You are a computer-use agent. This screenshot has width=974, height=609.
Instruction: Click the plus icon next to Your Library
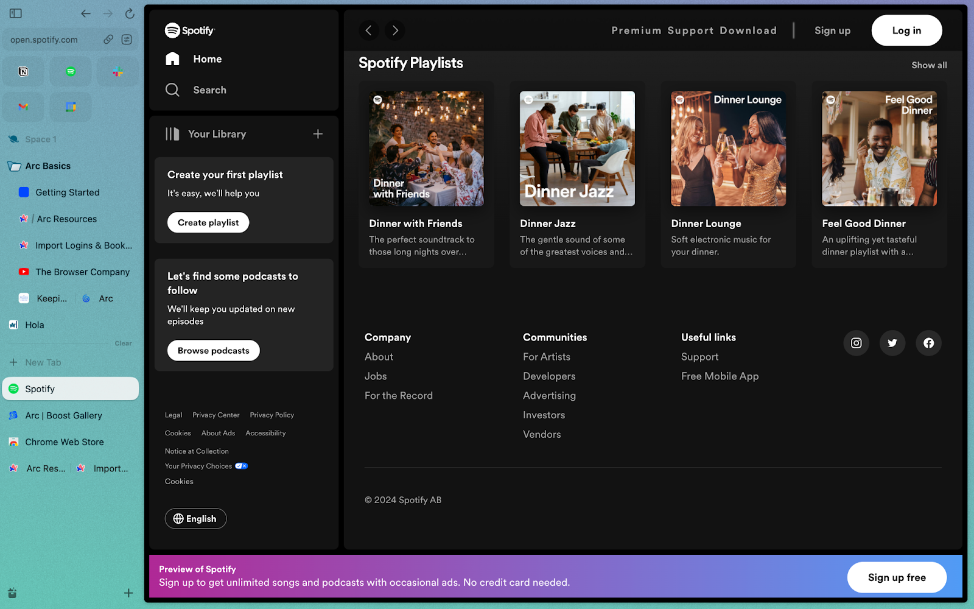point(318,134)
